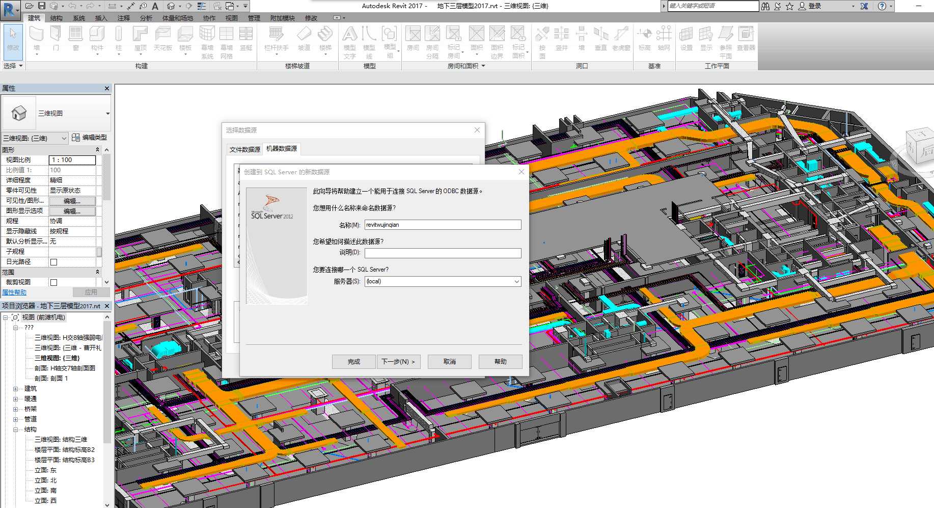Image resolution: width=934 pixels, height=508 pixels.
Task: Select the 墙 (Wall) tool in ribbon
Action: 37,39
